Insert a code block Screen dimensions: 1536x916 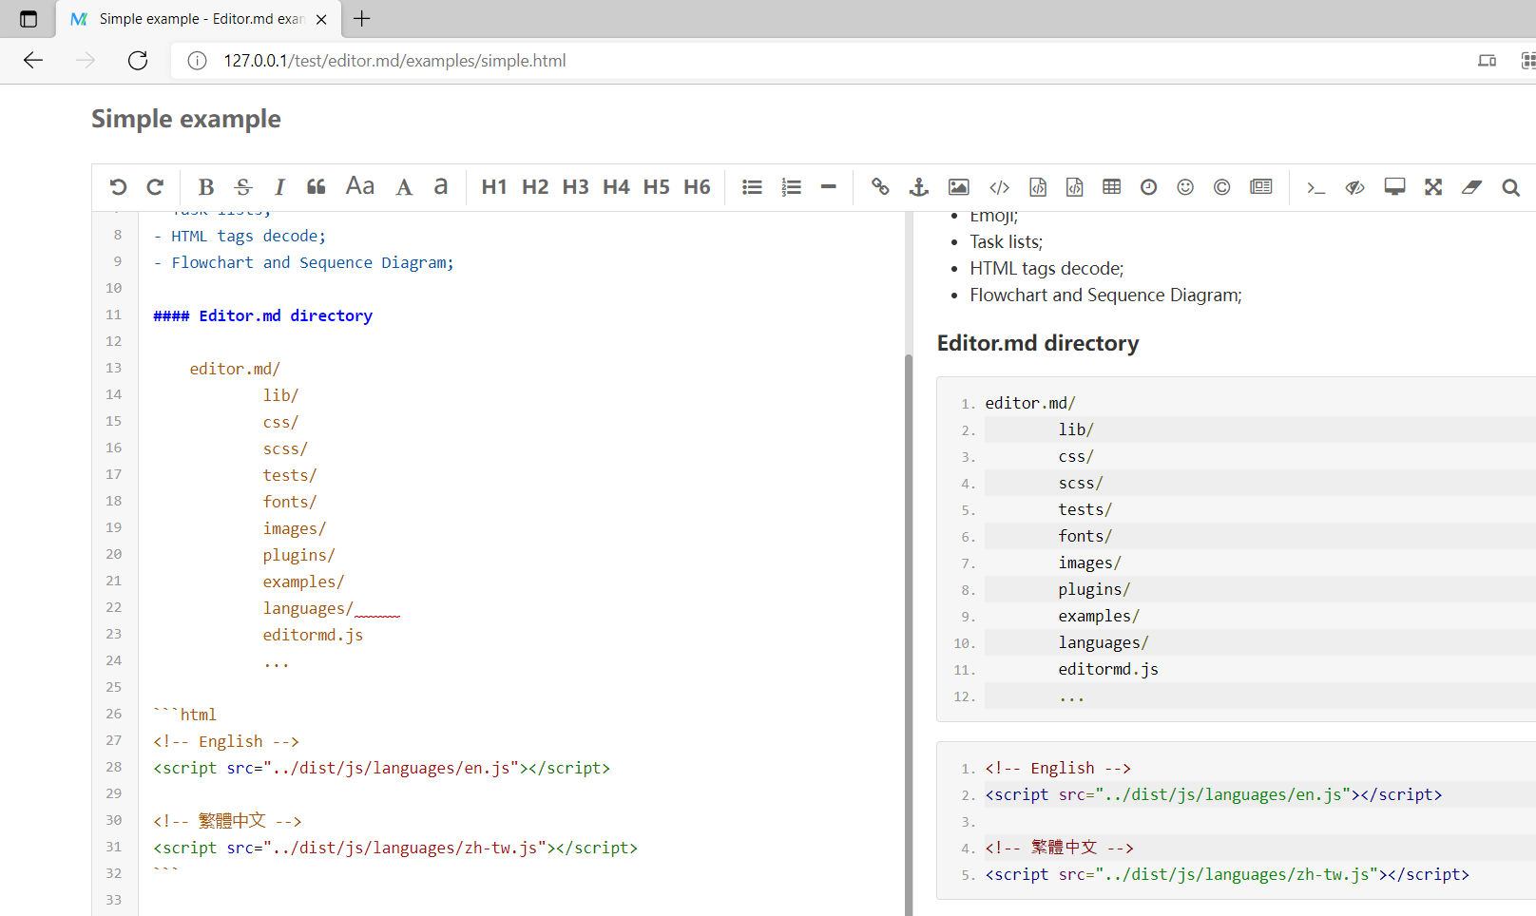coord(1074,187)
